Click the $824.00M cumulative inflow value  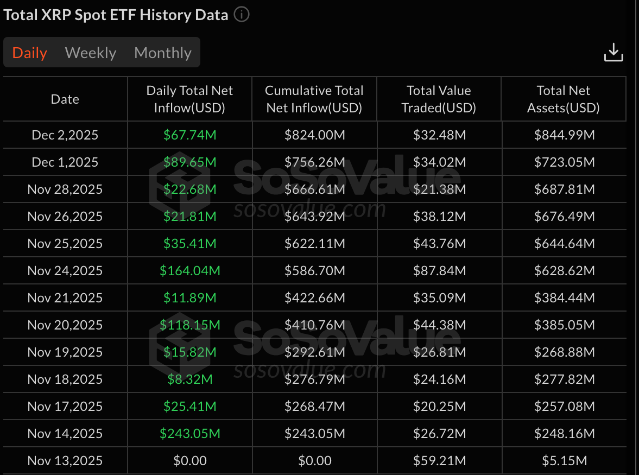[x=314, y=135]
